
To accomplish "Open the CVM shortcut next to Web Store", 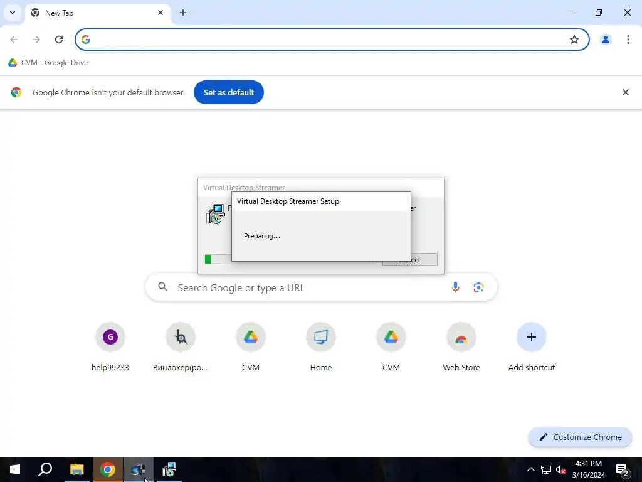I will (x=391, y=347).
